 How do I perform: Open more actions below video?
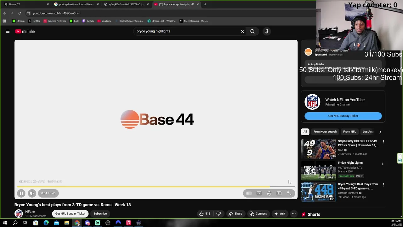tap(294, 213)
